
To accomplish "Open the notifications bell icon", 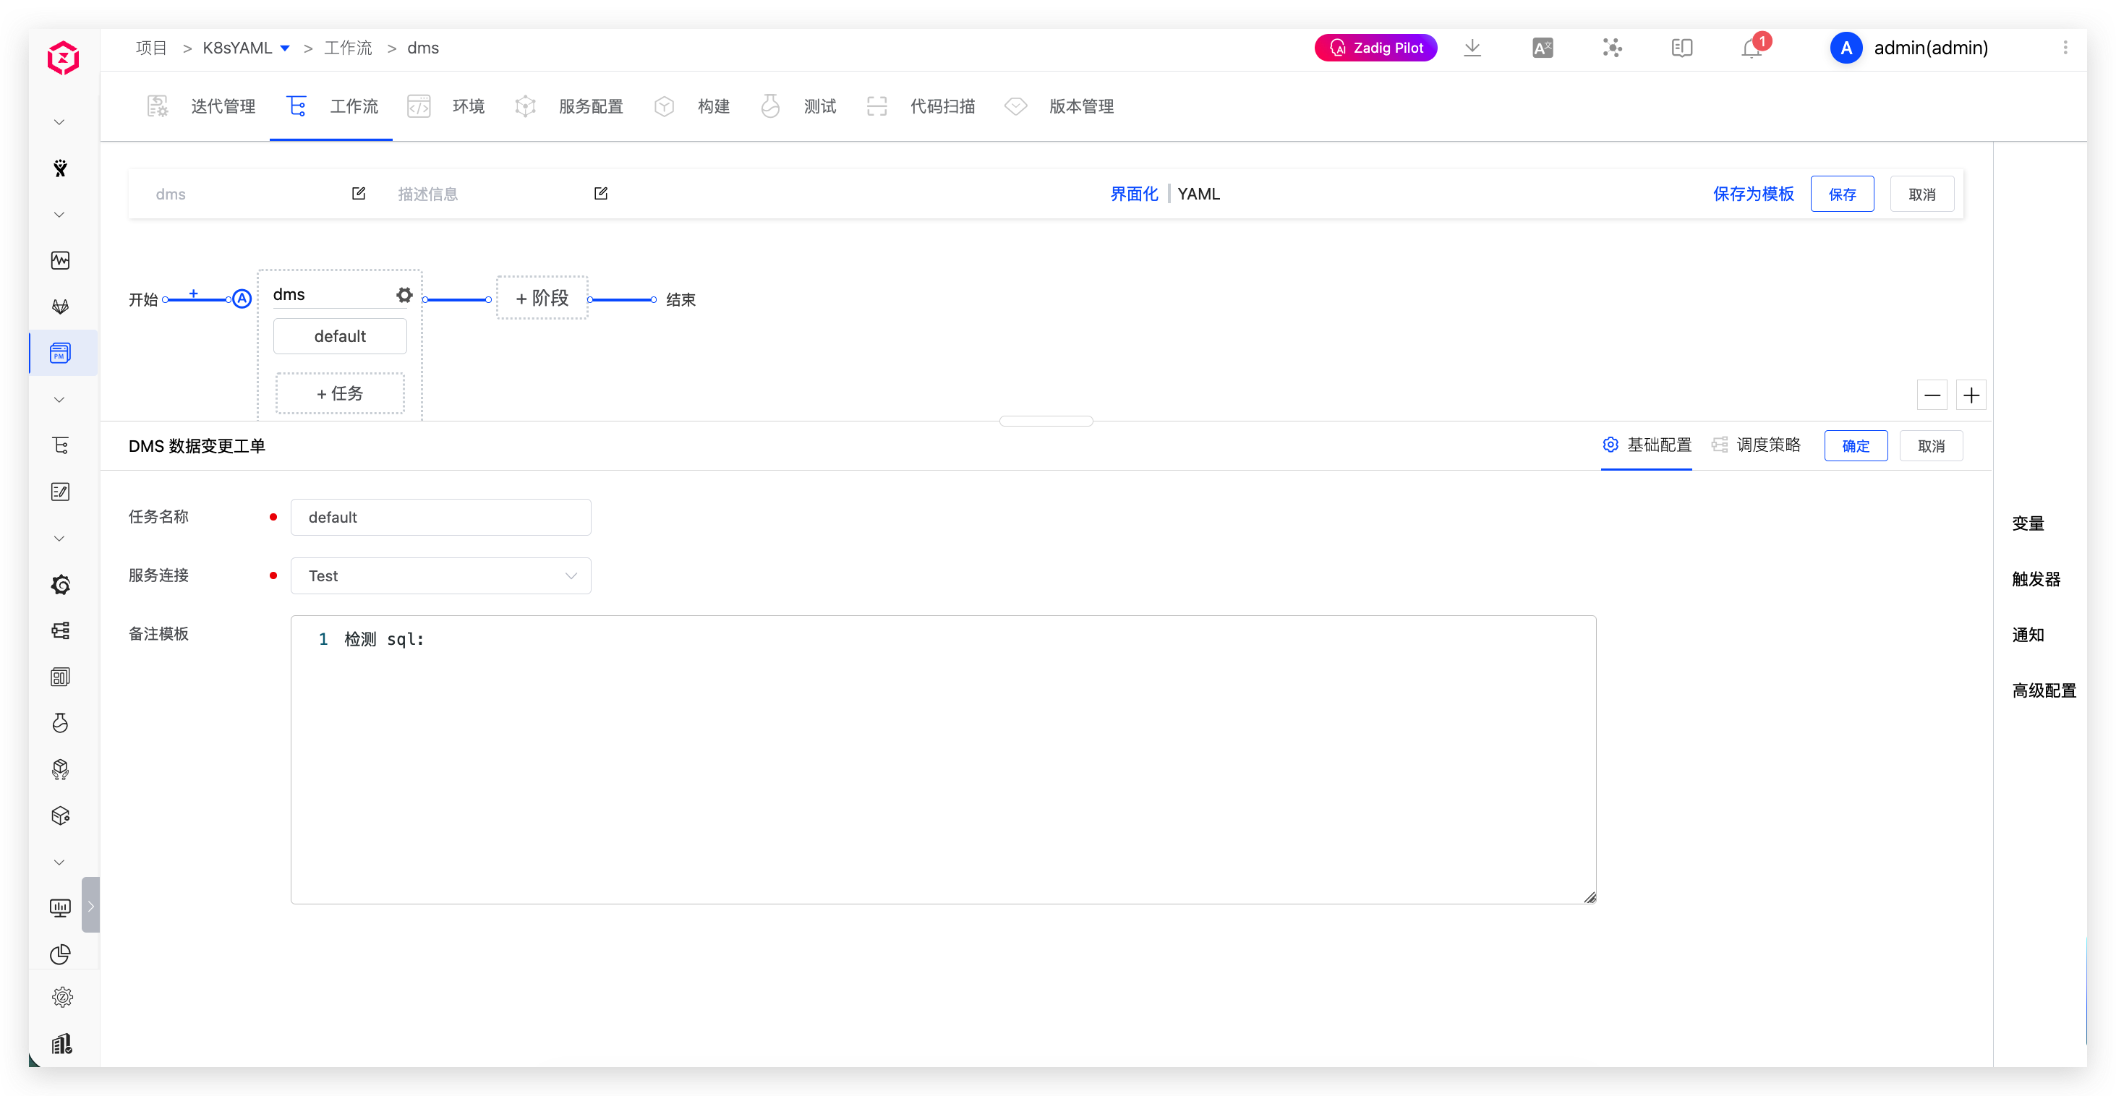I will coord(1751,48).
